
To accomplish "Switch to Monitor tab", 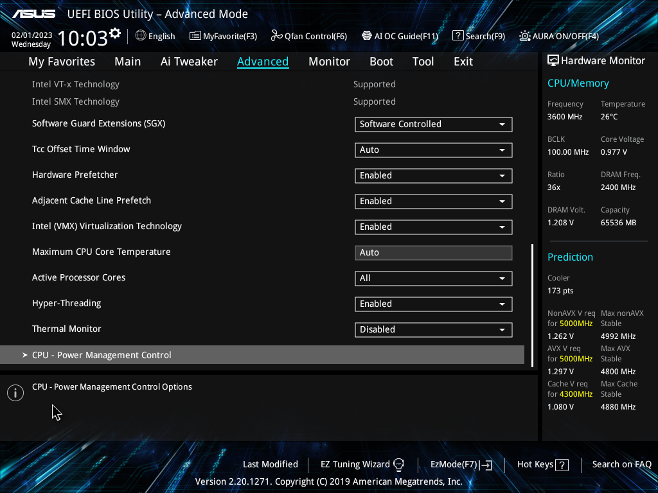I will coord(329,62).
